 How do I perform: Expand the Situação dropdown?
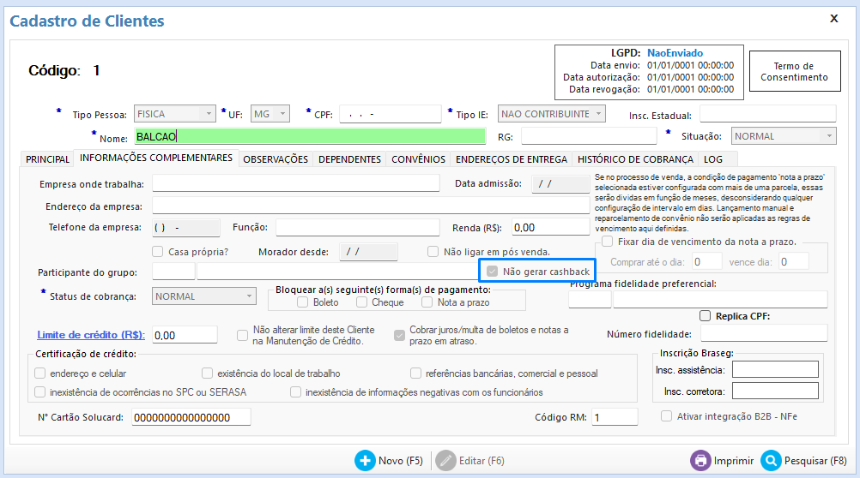(x=828, y=136)
